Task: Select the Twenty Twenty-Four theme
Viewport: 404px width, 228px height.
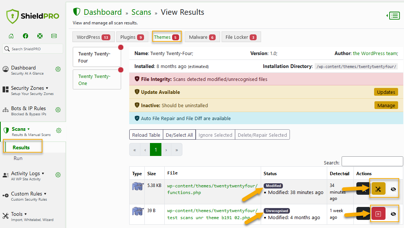Action: click(x=97, y=57)
